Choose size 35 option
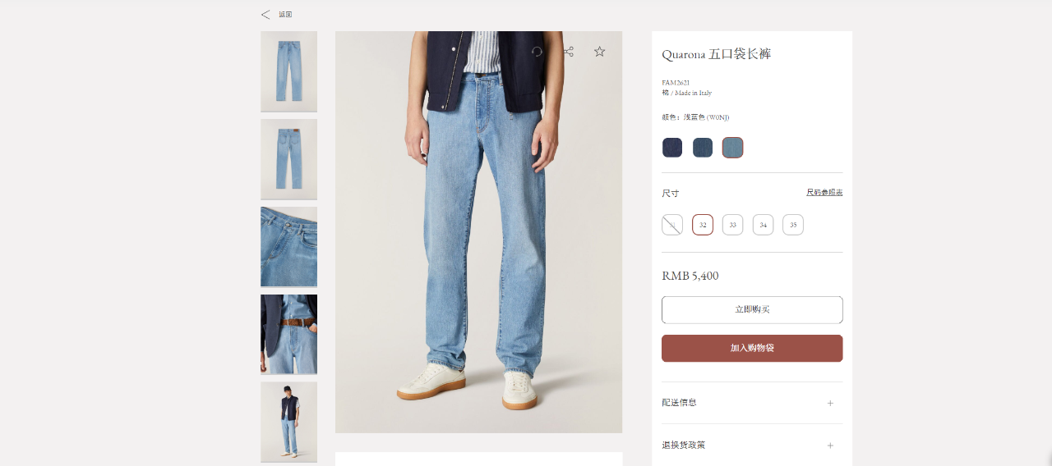1052x466 pixels. [793, 225]
